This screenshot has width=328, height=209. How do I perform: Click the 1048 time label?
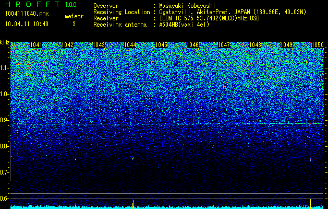[256, 45]
